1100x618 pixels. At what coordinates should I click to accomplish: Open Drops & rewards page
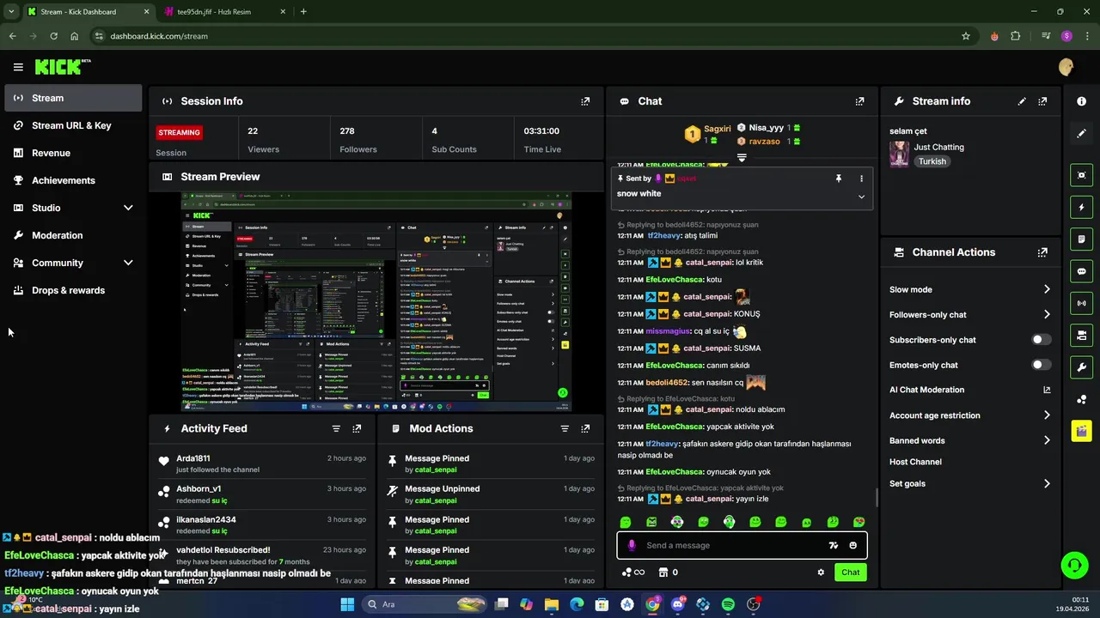click(x=73, y=290)
